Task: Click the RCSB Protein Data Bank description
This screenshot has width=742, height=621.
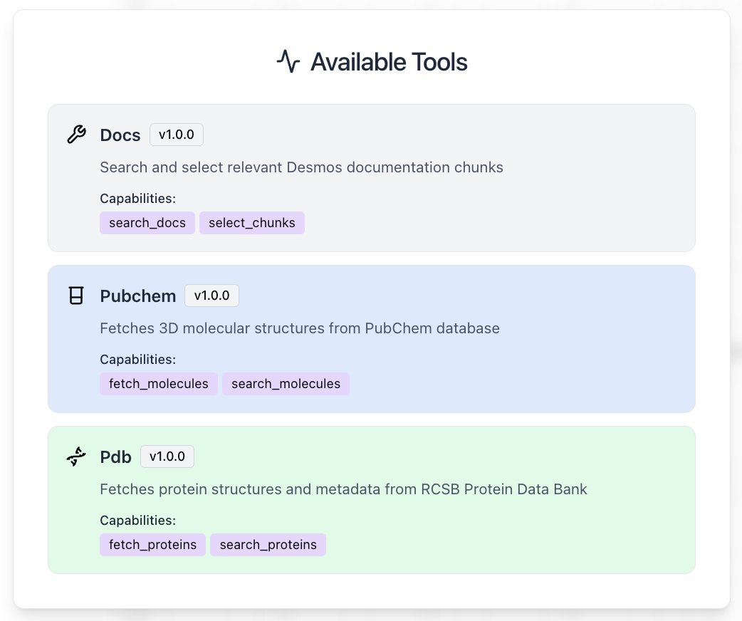Action: 343,489
